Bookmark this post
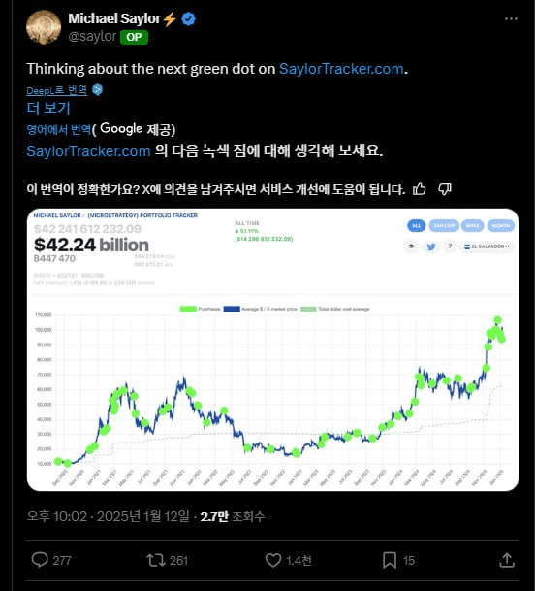Image resolution: width=535 pixels, height=591 pixels. (x=390, y=560)
